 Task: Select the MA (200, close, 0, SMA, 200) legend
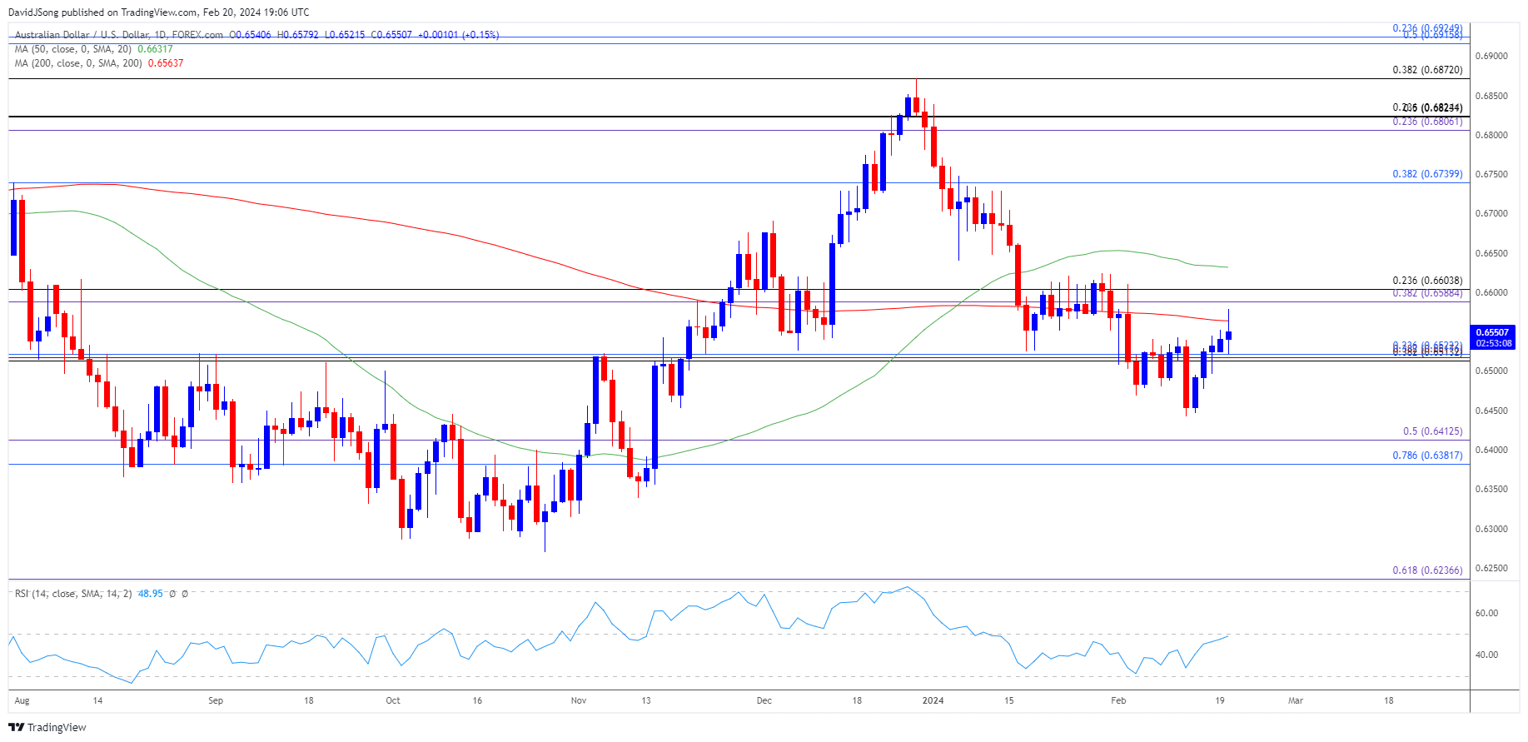tap(78, 63)
